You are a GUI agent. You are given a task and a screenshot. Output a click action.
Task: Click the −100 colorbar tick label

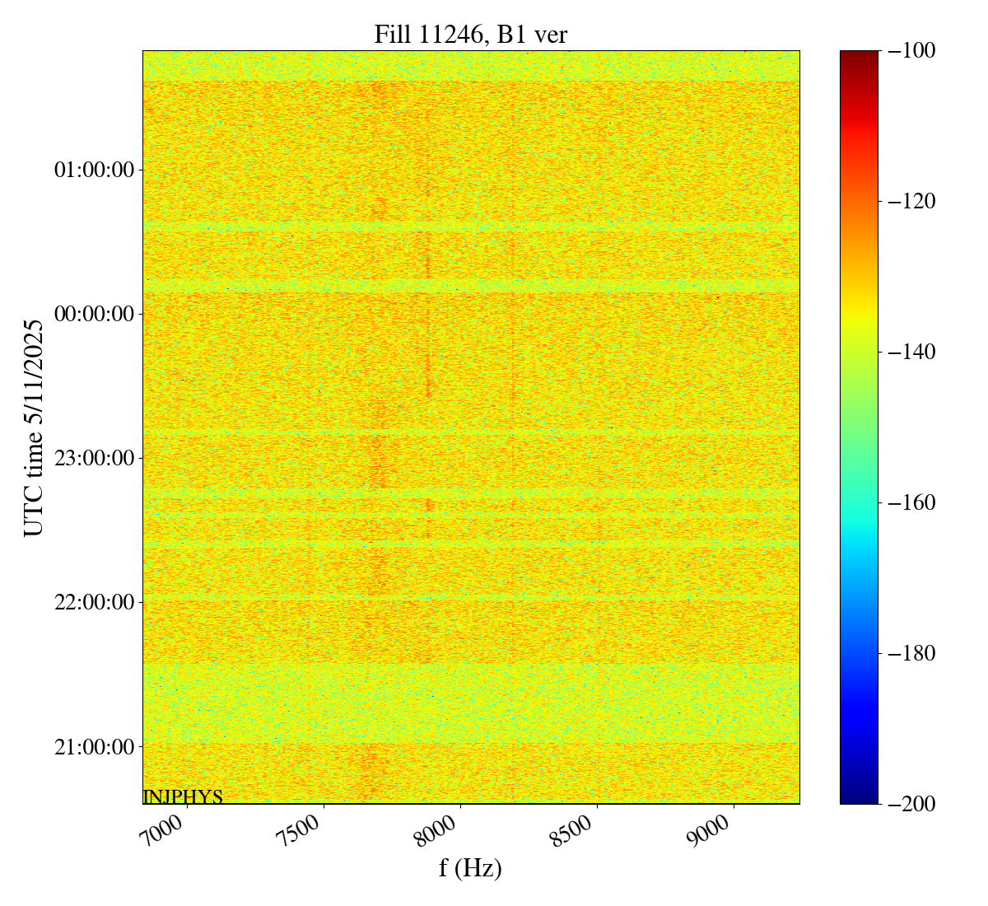coord(911,51)
